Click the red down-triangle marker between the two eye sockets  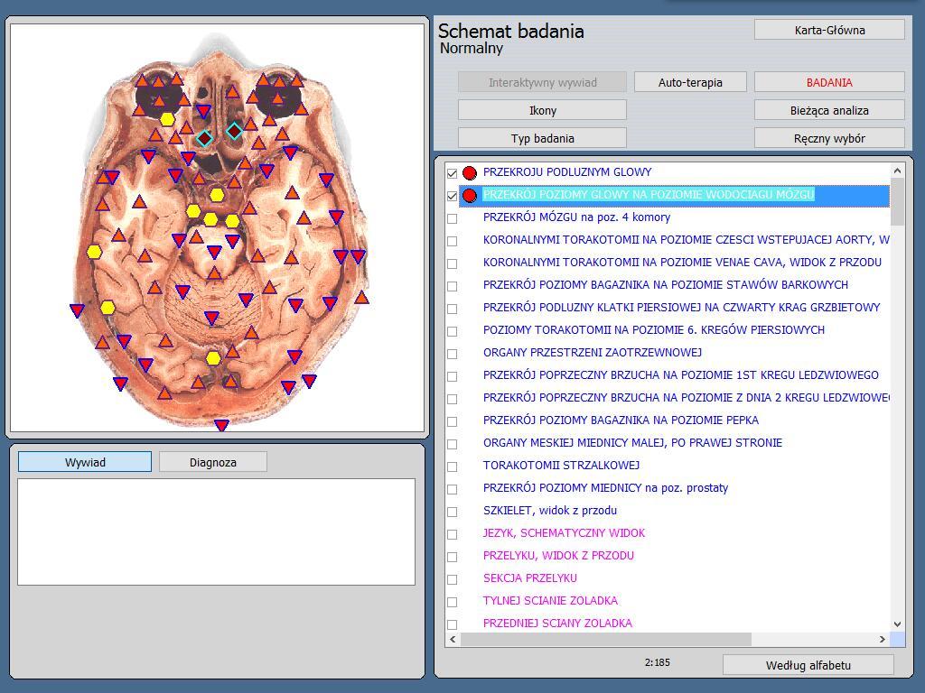tap(203, 111)
